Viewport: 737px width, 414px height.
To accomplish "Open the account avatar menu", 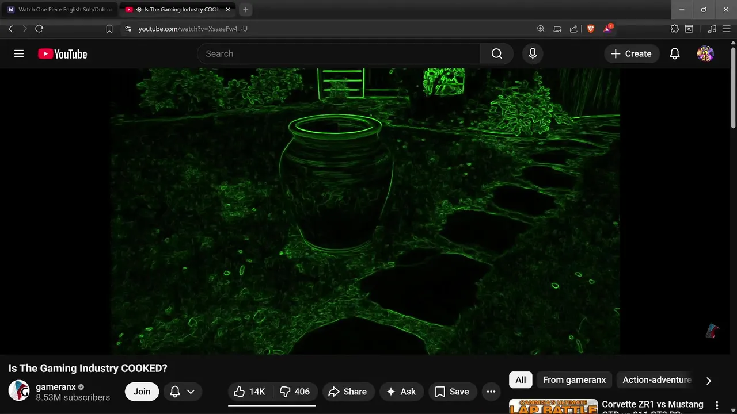I will 705,53.
